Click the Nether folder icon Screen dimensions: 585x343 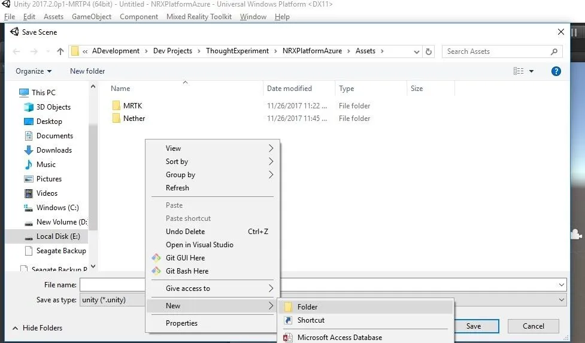pos(116,119)
